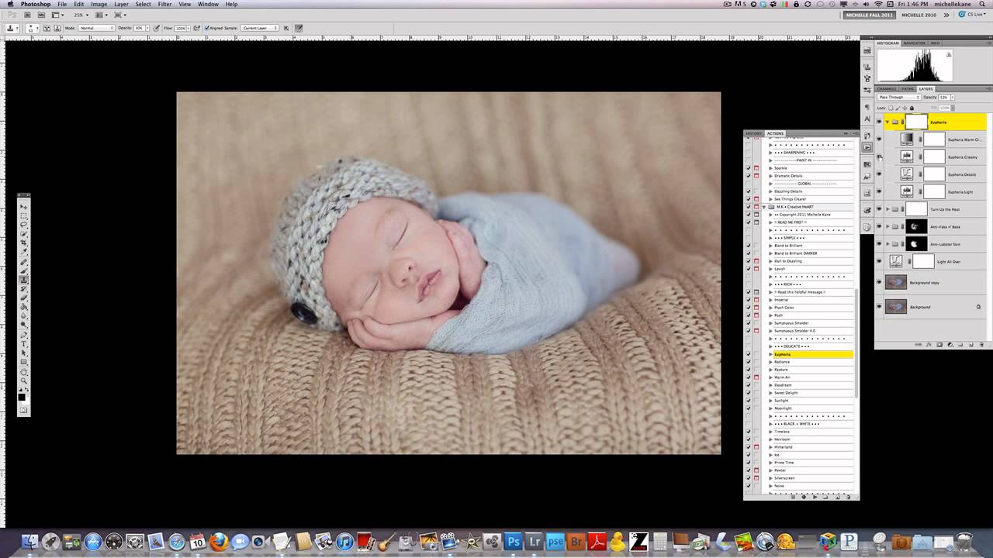Click the foreground color swatch
The height and width of the screenshot is (558, 993).
(x=22, y=397)
